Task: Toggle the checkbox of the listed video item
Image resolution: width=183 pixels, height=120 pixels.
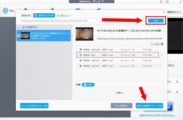Action: 19,36
